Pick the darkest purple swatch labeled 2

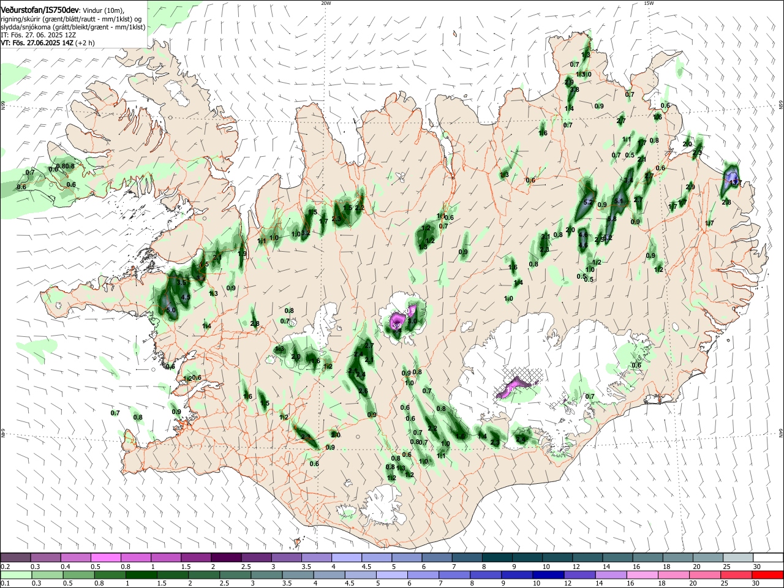[226, 557]
